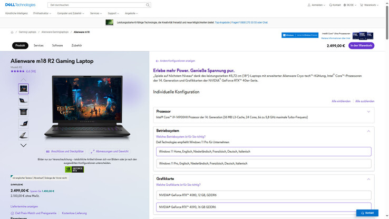Collapse the Betriebssystem section chevron
The width and height of the screenshot is (389, 219).
click(x=368, y=131)
